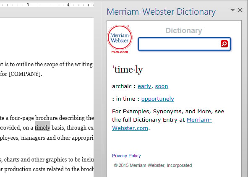The width and height of the screenshot is (248, 177).
Task: Open the task pane options dropdown arrow
Action: pos(232,10)
